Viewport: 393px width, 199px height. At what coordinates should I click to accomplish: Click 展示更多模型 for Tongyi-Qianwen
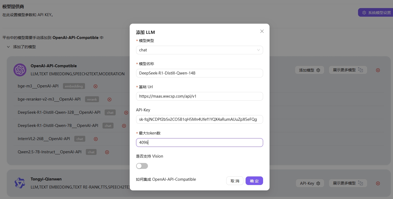pos(348,183)
